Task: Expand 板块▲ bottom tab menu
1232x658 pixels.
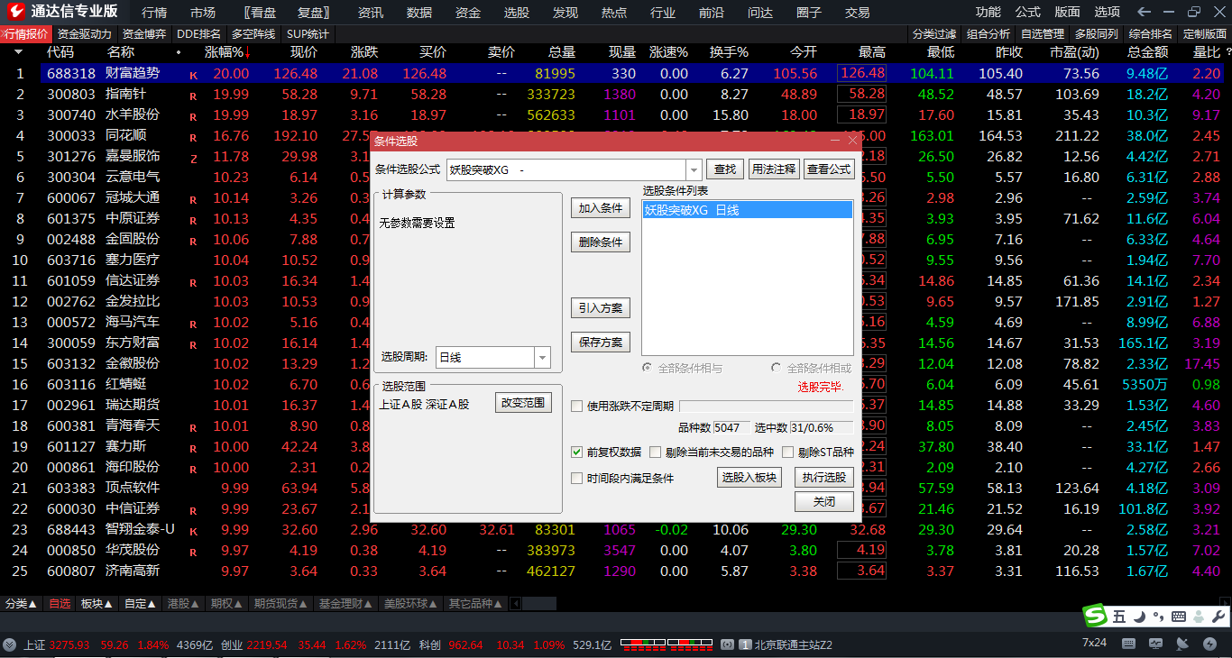Action: [97, 604]
